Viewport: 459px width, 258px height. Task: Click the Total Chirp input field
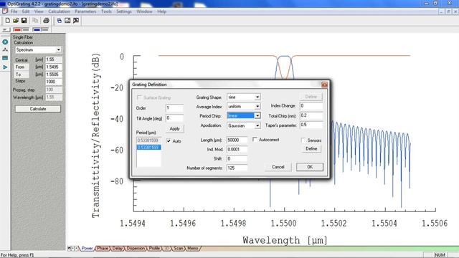click(x=311, y=115)
